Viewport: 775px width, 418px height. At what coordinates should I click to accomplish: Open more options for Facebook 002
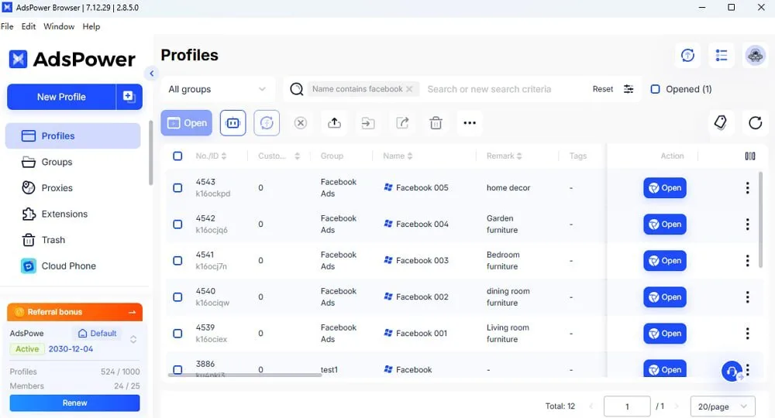click(747, 296)
